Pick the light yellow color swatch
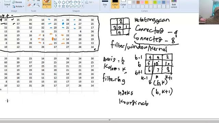Viewport: 219px width, 123px height. (x=151, y=2)
